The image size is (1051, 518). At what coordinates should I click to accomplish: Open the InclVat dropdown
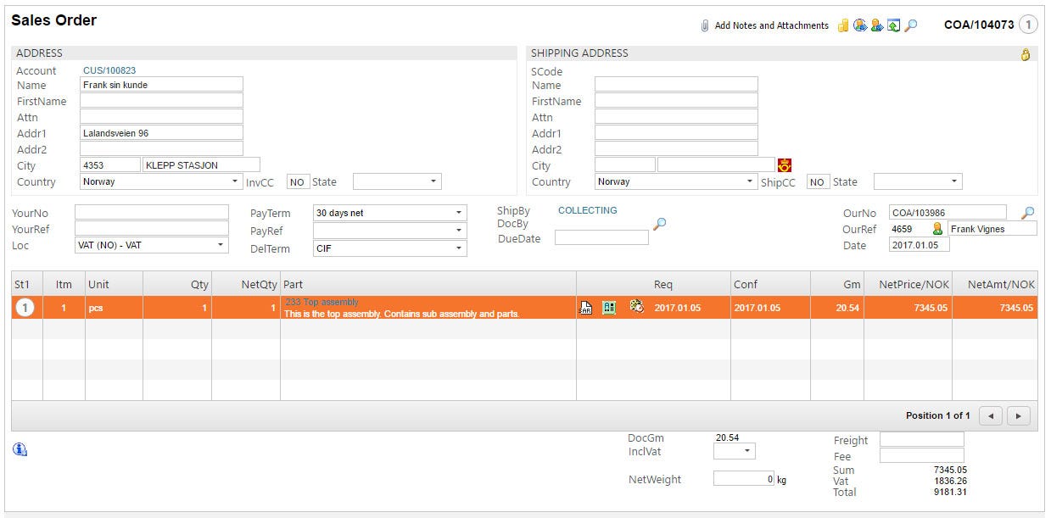[735, 452]
